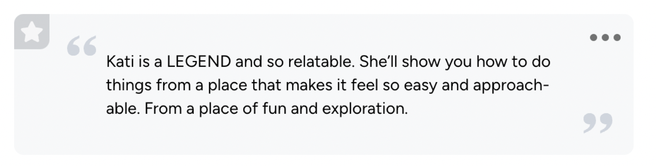Click the word She'll in the quote
656x166 pixels.
point(378,62)
